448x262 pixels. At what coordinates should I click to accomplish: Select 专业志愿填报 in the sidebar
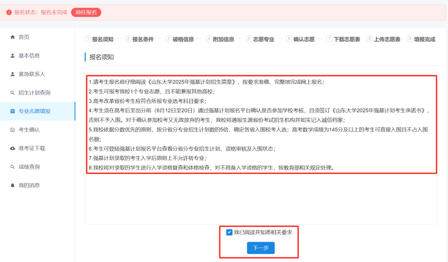click(38, 111)
